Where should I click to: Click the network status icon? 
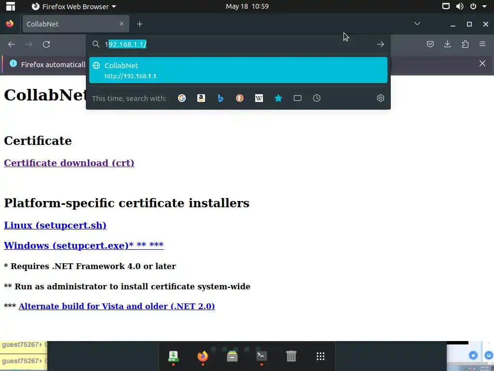coord(446,6)
